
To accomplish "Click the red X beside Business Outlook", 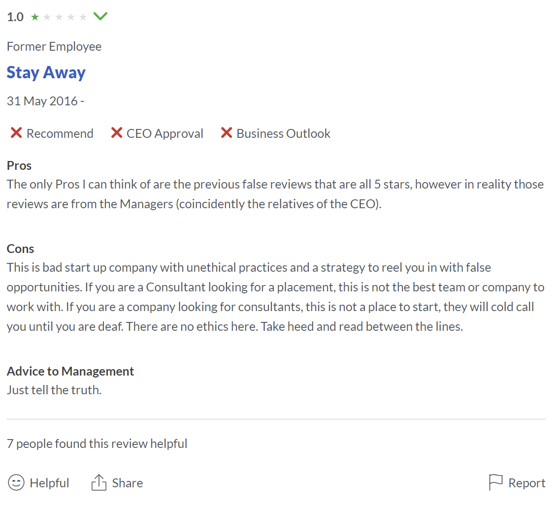I will click(x=227, y=133).
